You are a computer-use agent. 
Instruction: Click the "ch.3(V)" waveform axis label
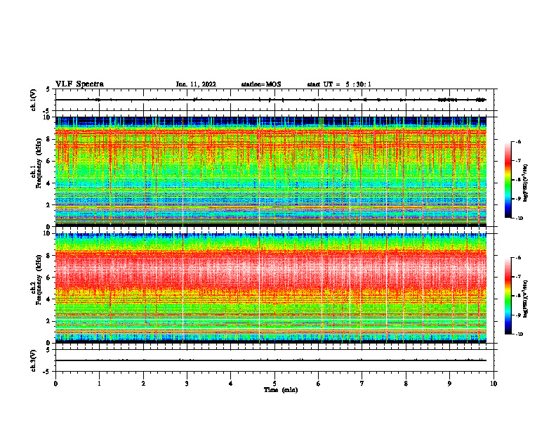tap(33, 360)
